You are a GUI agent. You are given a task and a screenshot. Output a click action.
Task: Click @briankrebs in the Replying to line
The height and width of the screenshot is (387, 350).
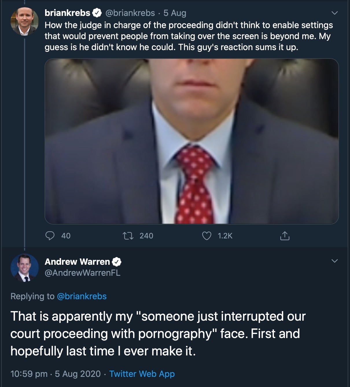pos(82,296)
